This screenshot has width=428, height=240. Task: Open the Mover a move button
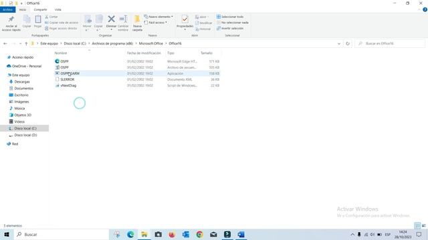click(x=87, y=23)
